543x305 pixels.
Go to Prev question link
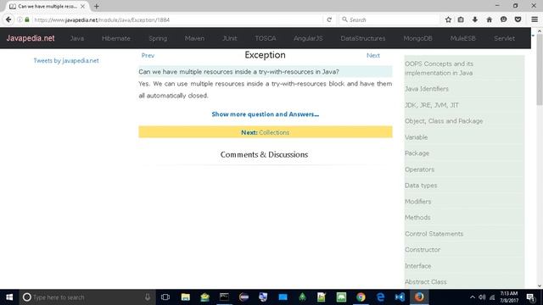pyautogui.click(x=148, y=55)
